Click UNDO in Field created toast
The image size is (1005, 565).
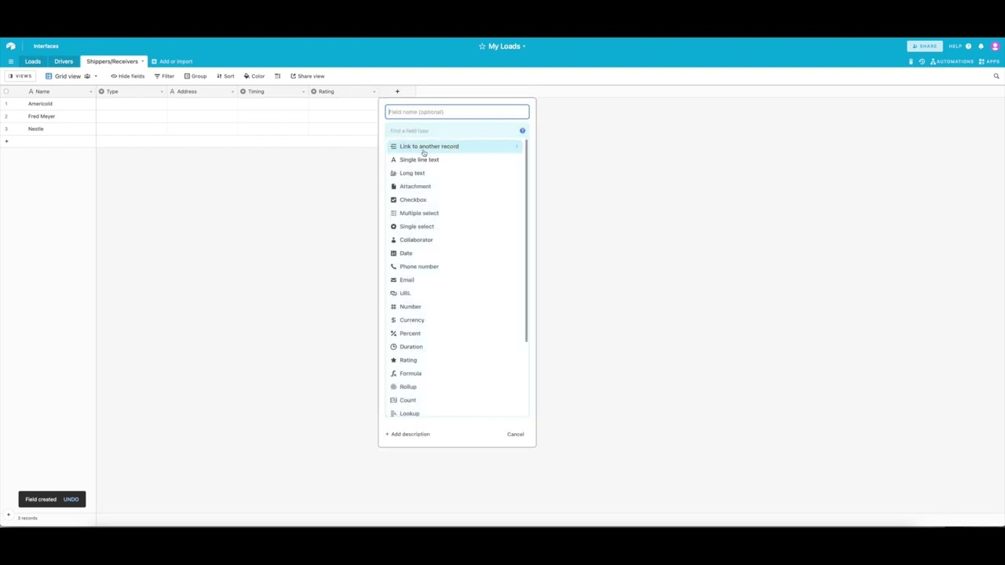click(x=71, y=499)
